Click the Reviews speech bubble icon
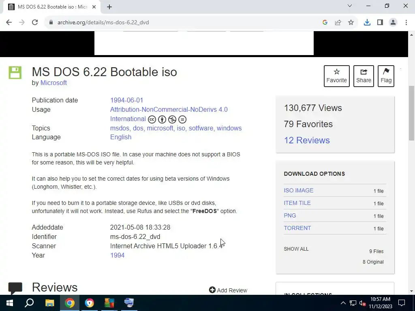 click(15, 288)
